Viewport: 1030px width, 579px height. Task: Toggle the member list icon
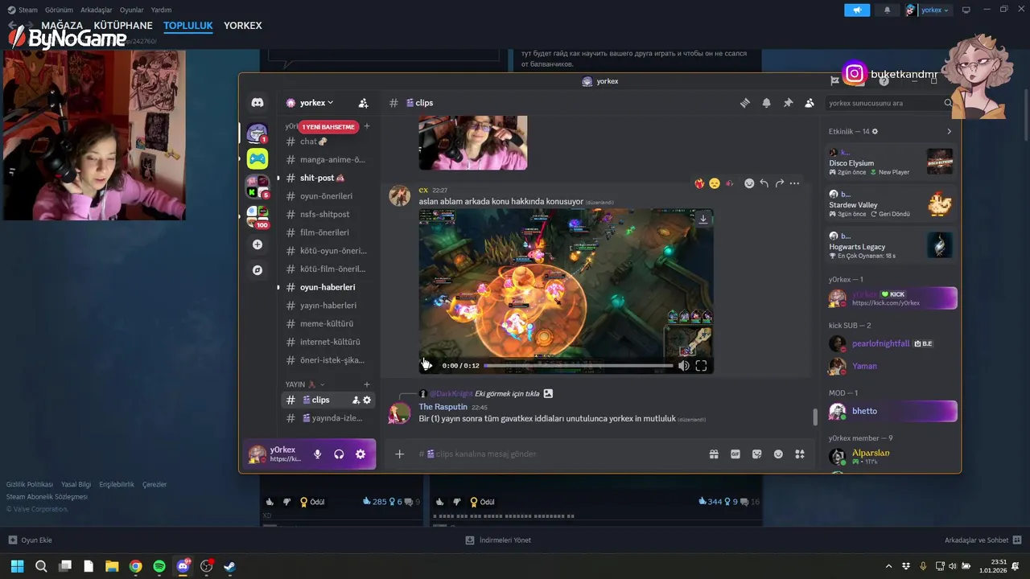[x=810, y=103]
